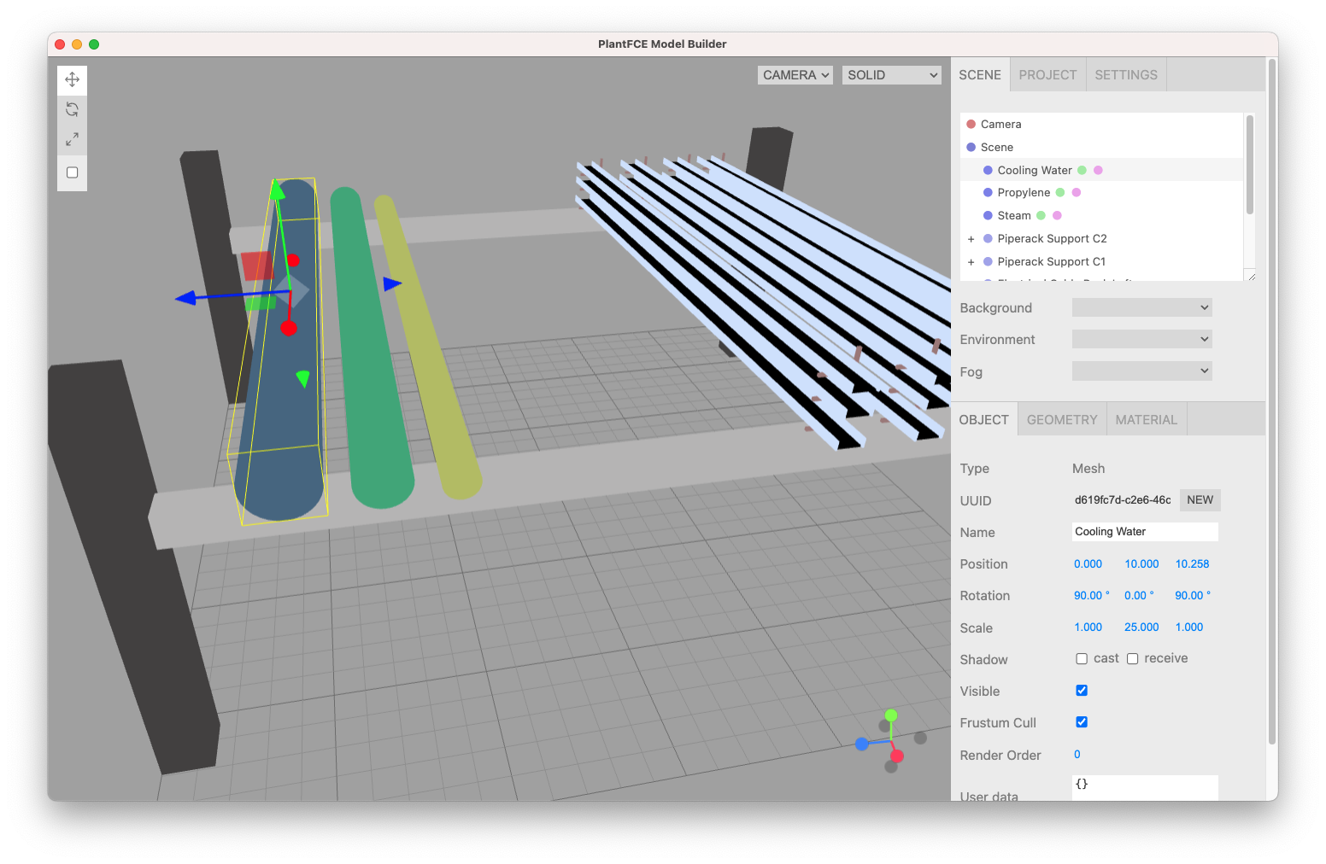Activate the Rotate tool
The image size is (1326, 864).
[72, 109]
